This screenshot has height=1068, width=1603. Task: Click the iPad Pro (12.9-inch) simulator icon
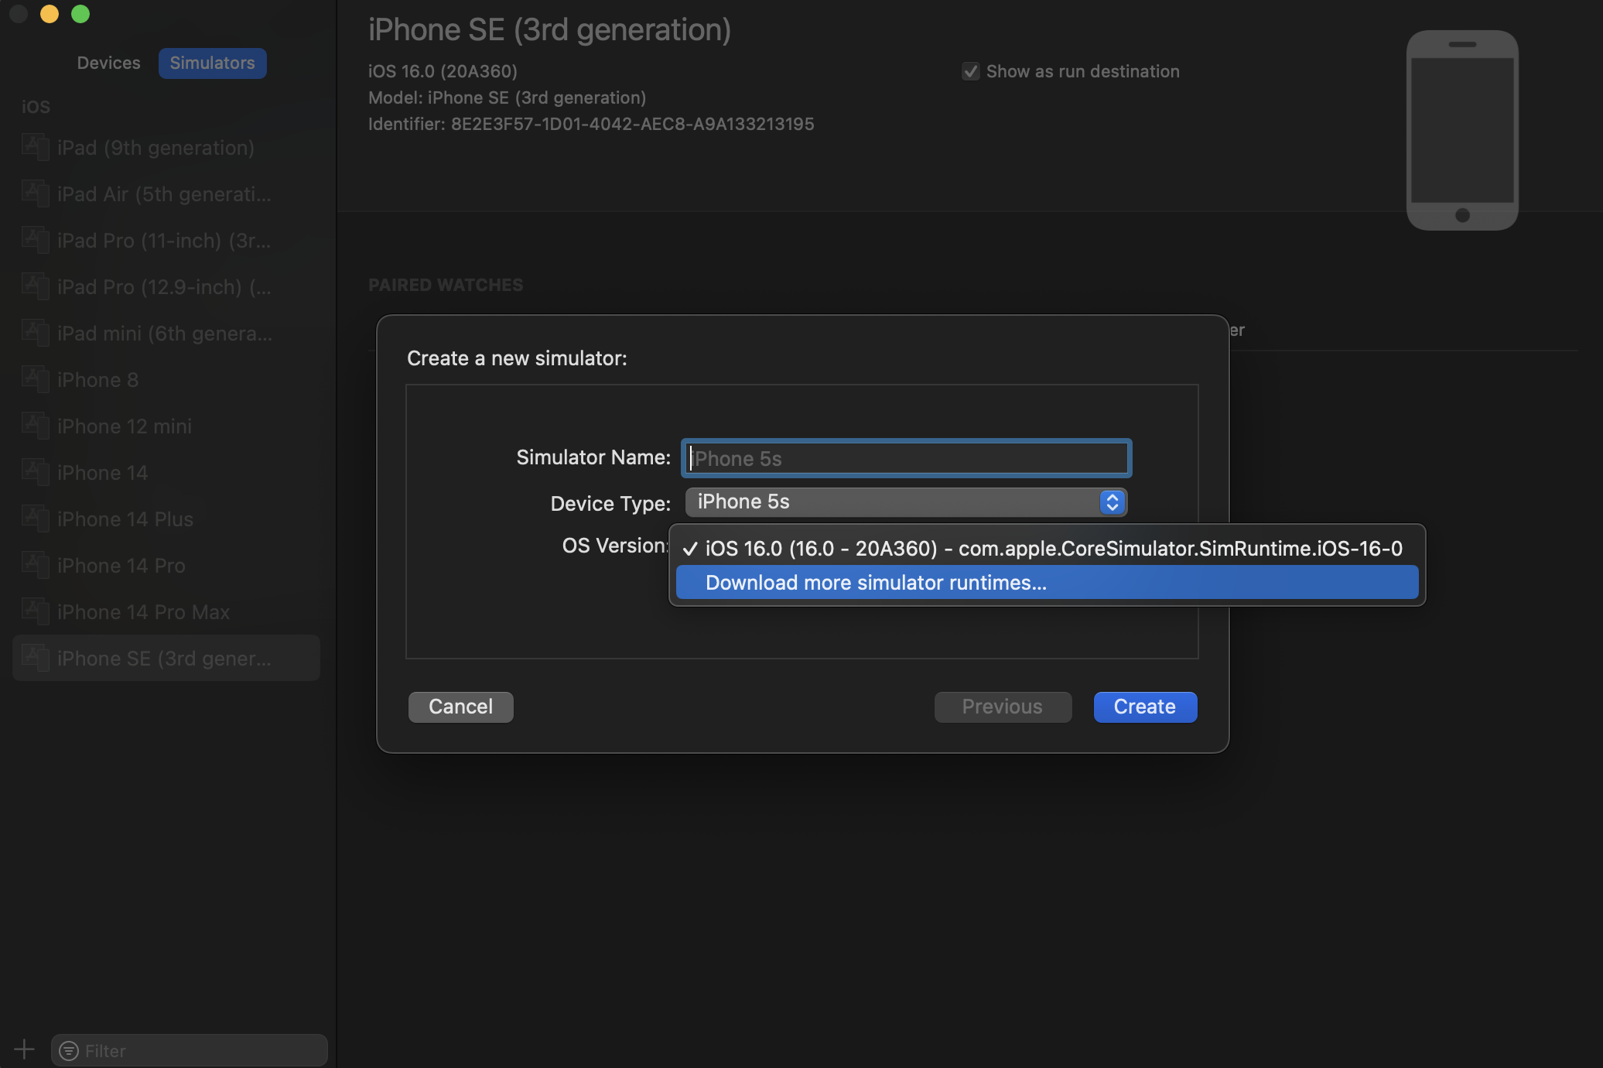pyautogui.click(x=36, y=286)
